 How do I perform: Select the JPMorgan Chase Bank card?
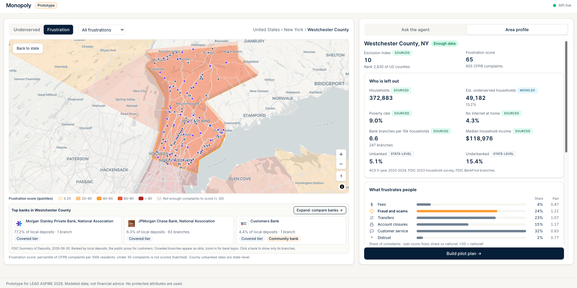click(179, 230)
